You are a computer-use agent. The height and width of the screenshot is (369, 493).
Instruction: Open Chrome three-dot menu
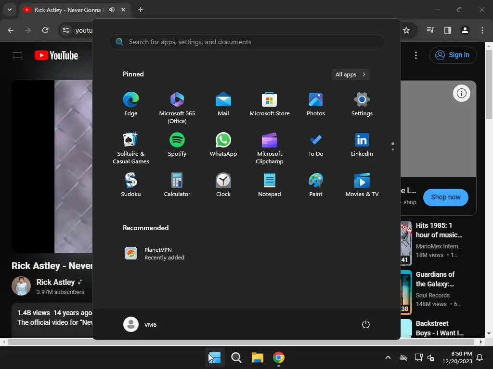pyautogui.click(x=482, y=30)
